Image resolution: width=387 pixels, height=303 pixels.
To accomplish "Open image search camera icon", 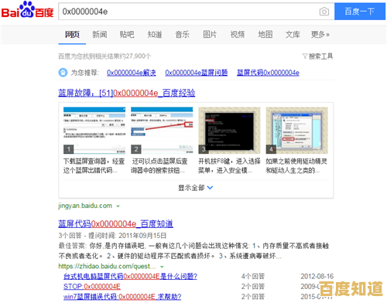I will [324, 12].
